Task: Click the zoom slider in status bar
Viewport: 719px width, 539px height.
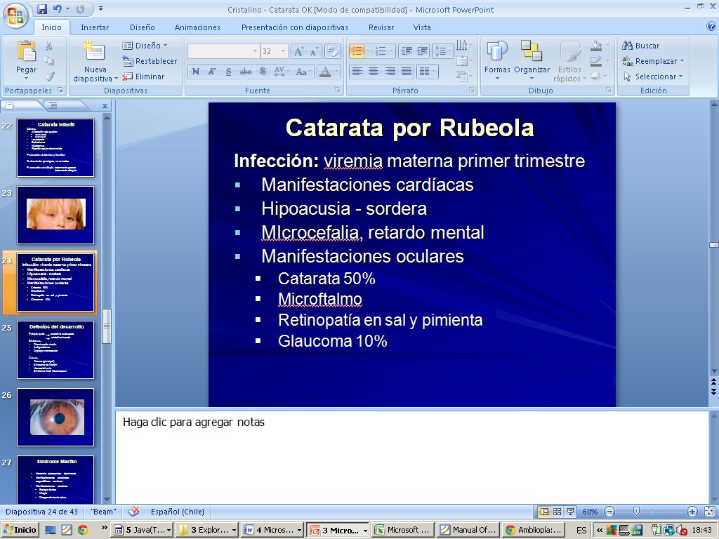Action: coord(636,512)
